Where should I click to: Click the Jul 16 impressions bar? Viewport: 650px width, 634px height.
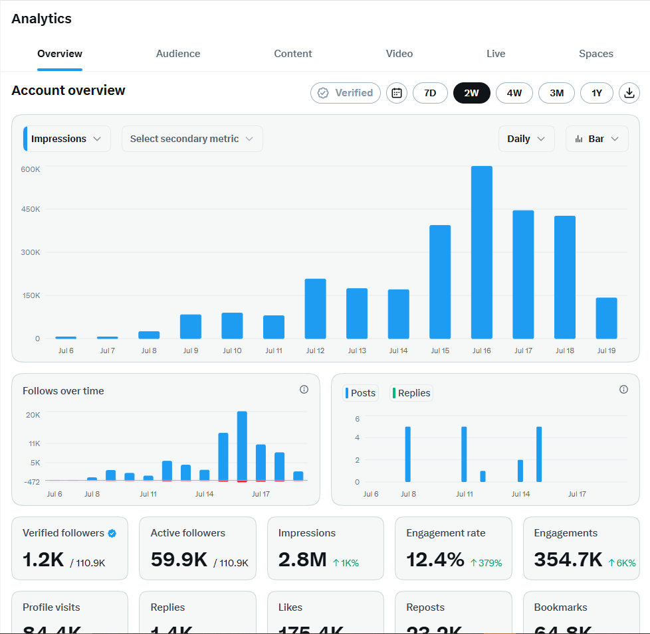(x=482, y=252)
